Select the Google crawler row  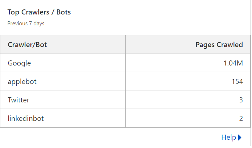(125, 63)
